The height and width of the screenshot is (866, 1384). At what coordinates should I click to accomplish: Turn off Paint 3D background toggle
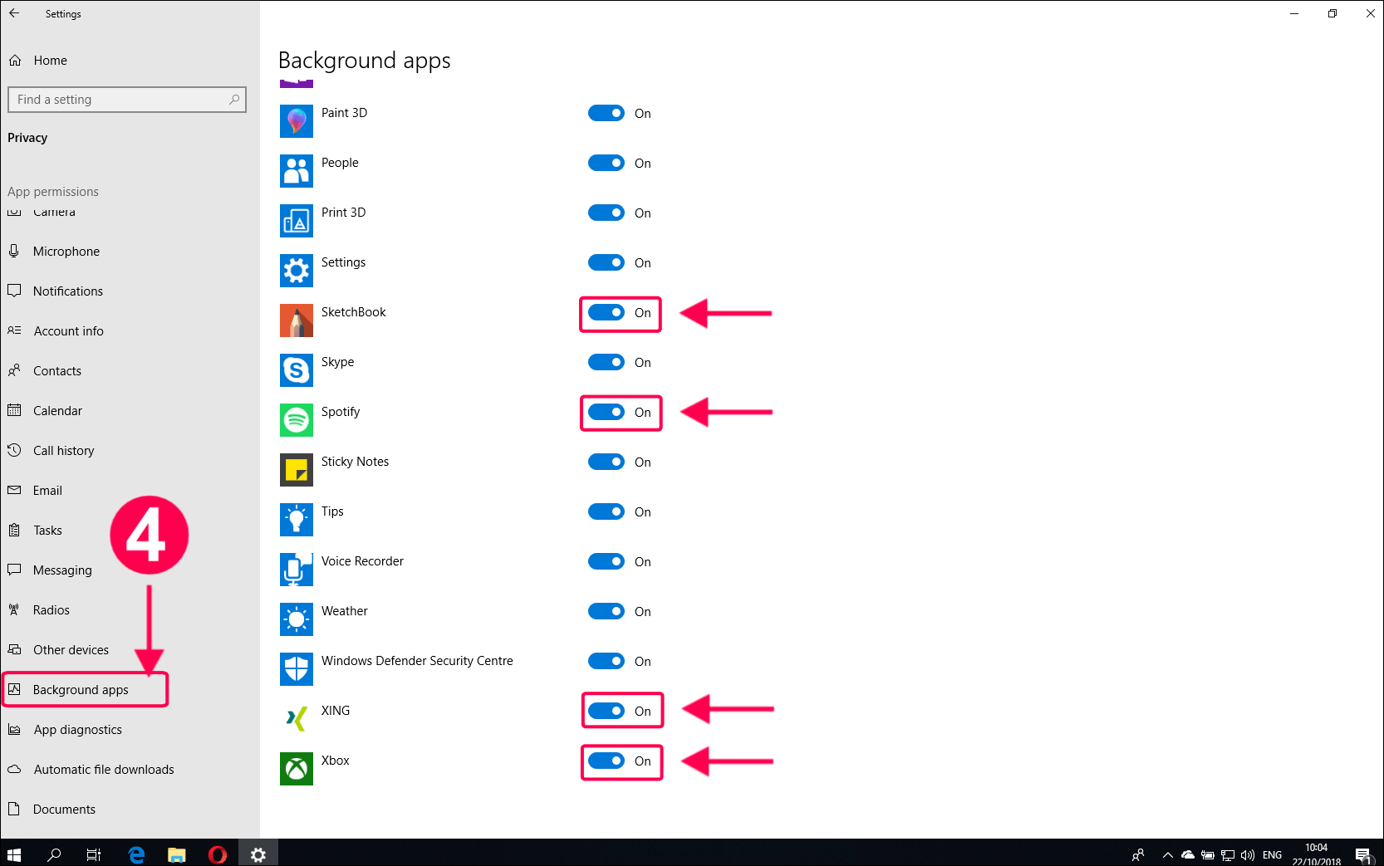(x=606, y=113)
